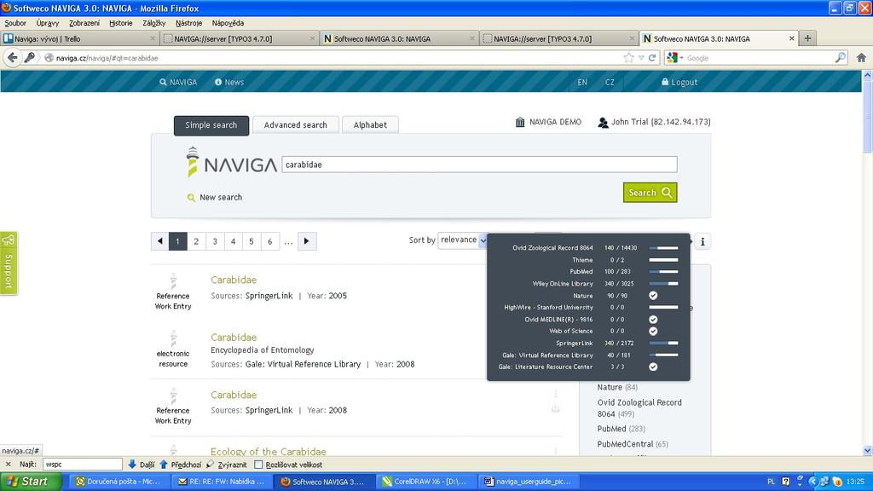Screen dimensions: 873x491
Task: Switch to the Advanced search tab
Action: pos(296,124)
